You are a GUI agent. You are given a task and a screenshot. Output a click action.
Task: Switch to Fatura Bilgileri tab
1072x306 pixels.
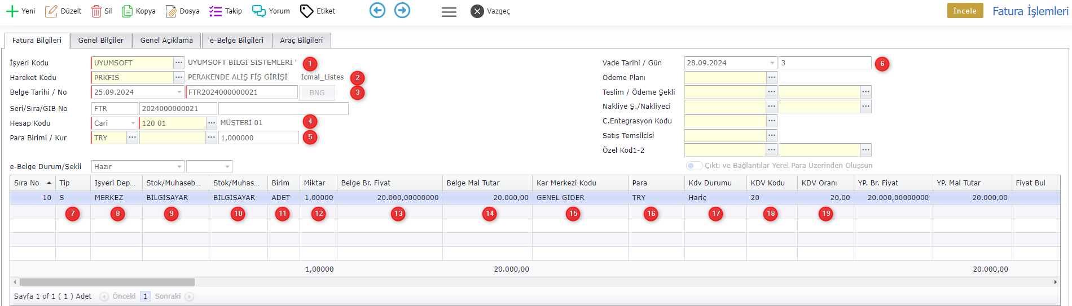(37, 41)
